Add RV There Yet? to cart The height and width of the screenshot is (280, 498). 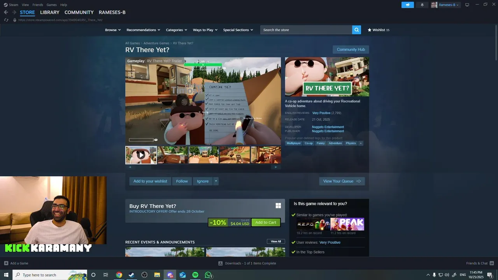266,222
